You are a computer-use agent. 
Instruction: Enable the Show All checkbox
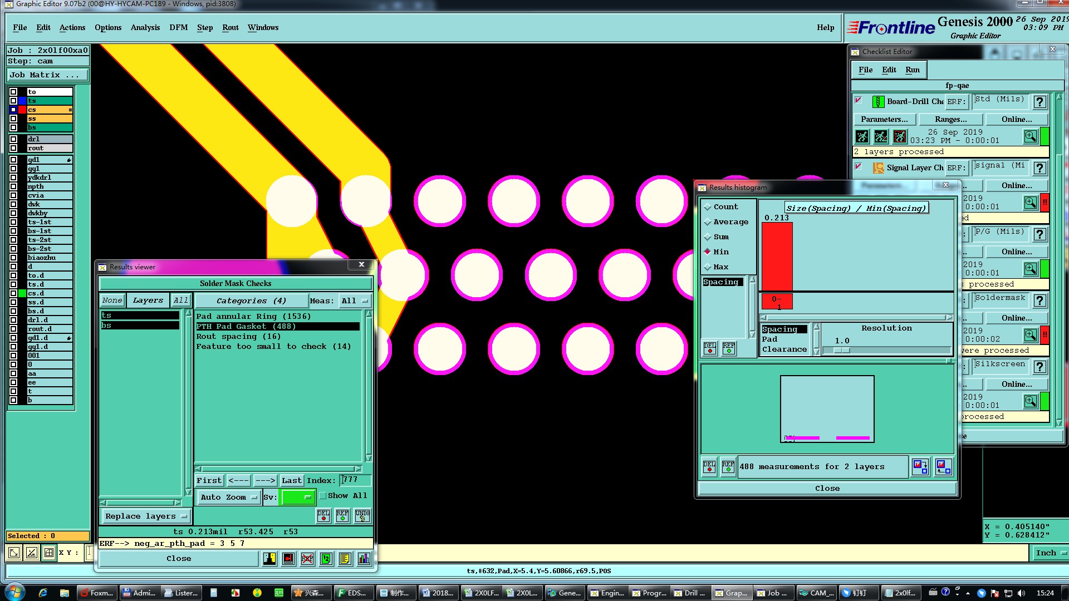(x=323, y=496)
